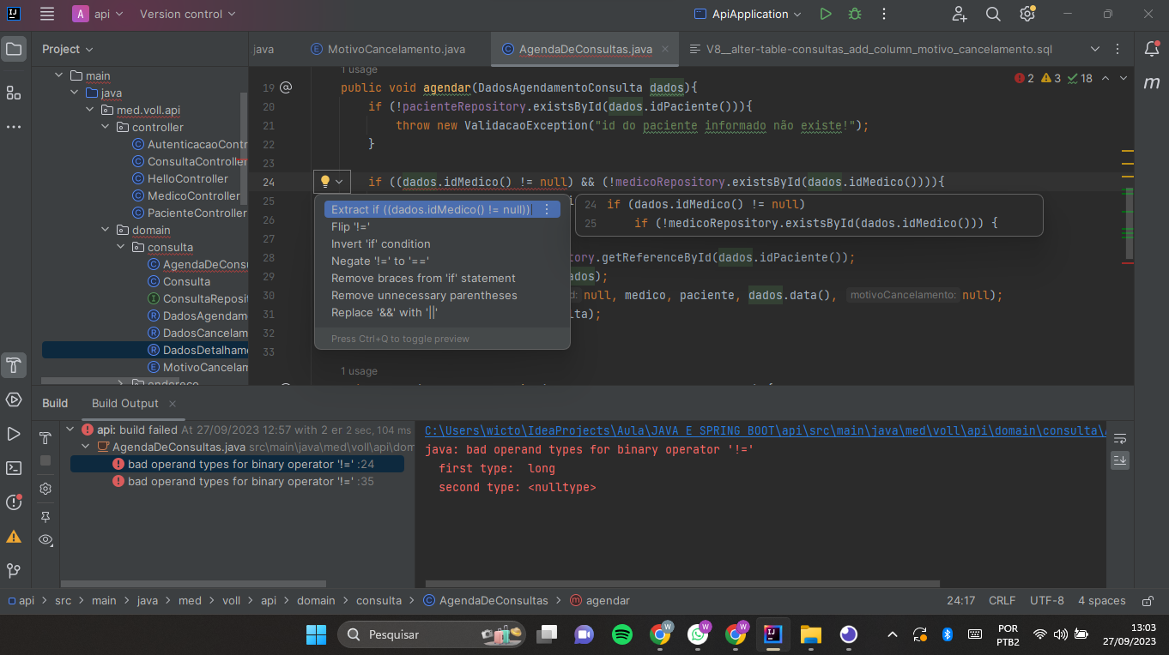Show more tool windows ellipsis

(14, 127)
